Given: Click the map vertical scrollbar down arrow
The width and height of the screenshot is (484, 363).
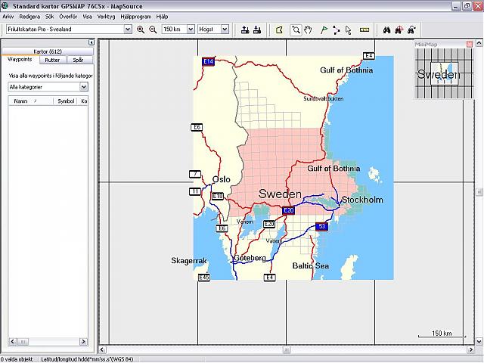Looking at the screenshot, I should point(479,341).
